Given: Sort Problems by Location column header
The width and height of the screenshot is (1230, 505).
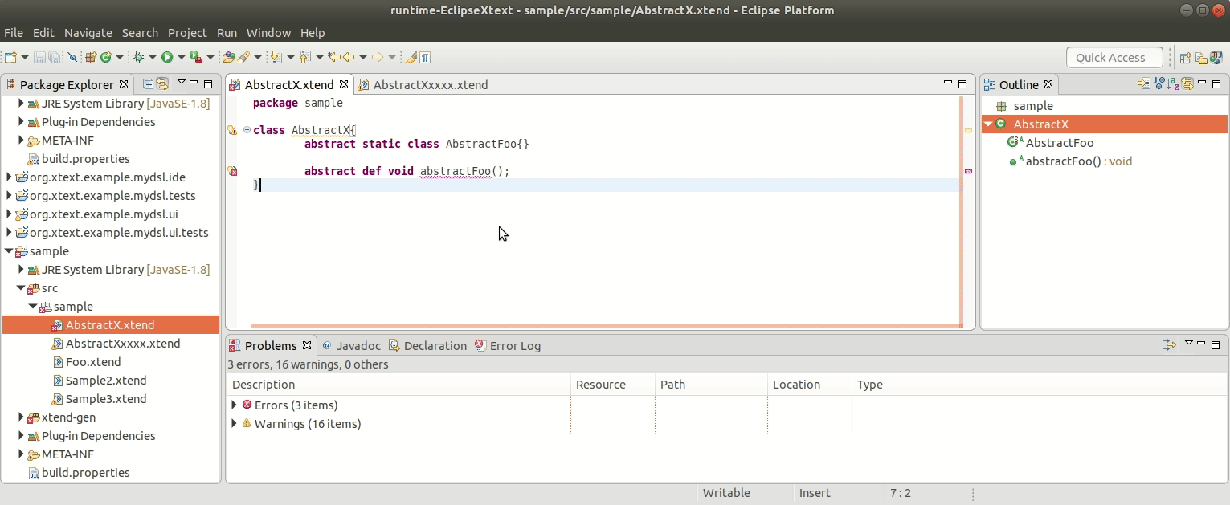Looking at the screenshot, I should coord(810,385).
